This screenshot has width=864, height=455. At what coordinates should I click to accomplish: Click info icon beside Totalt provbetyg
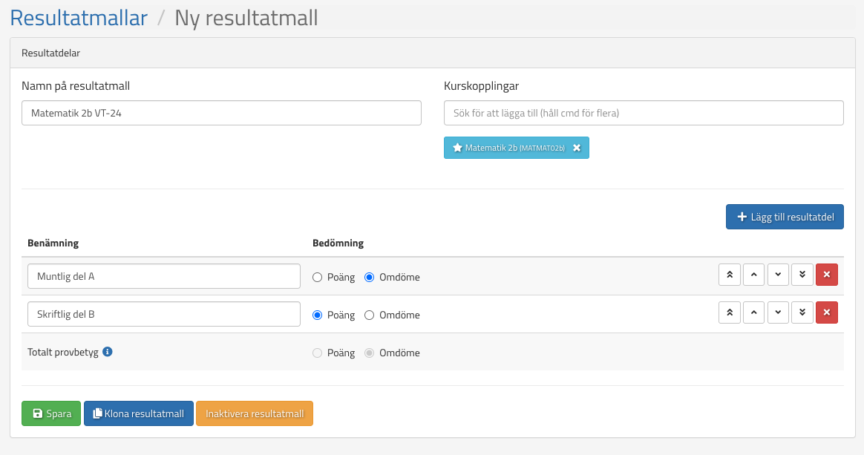pos(108,352)
